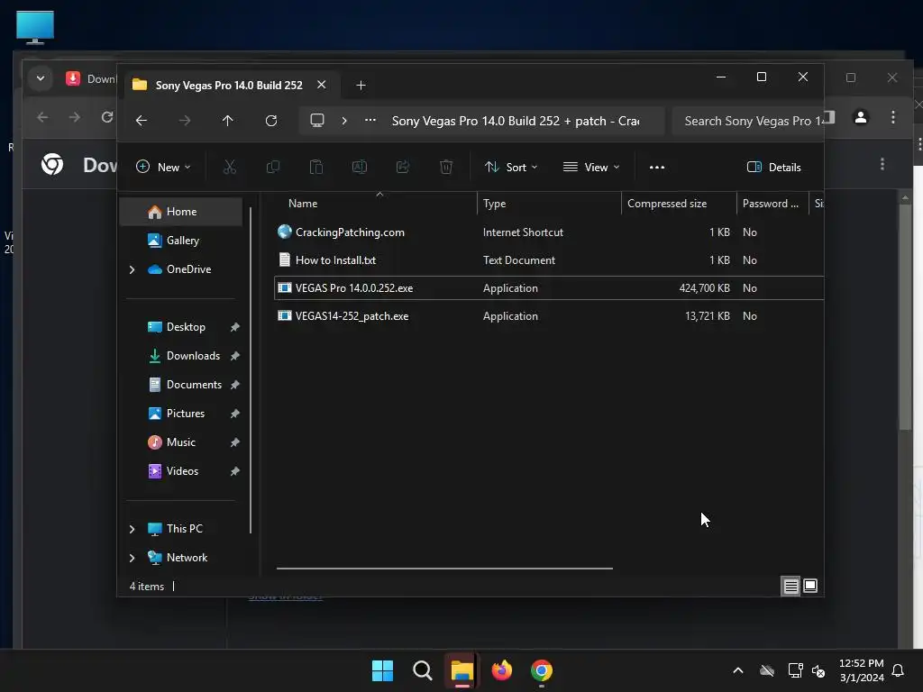Open Chrome from the taskbar
The image size is (923, 692).
click(542, 670)
